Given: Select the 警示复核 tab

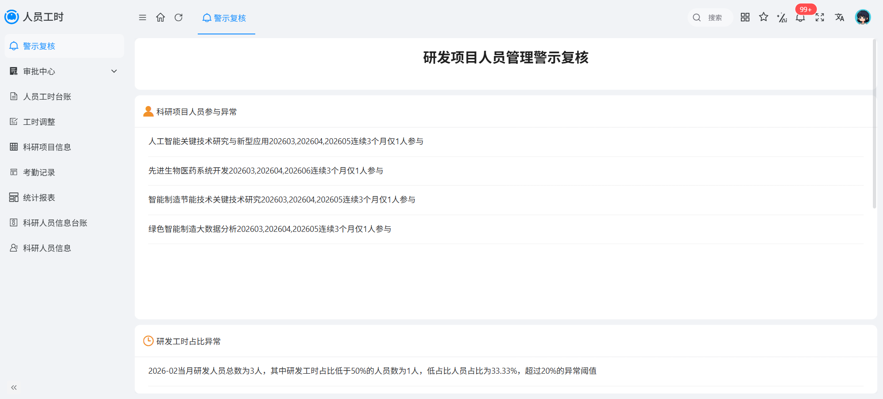Looking at the screenshot, I should 226,18.
